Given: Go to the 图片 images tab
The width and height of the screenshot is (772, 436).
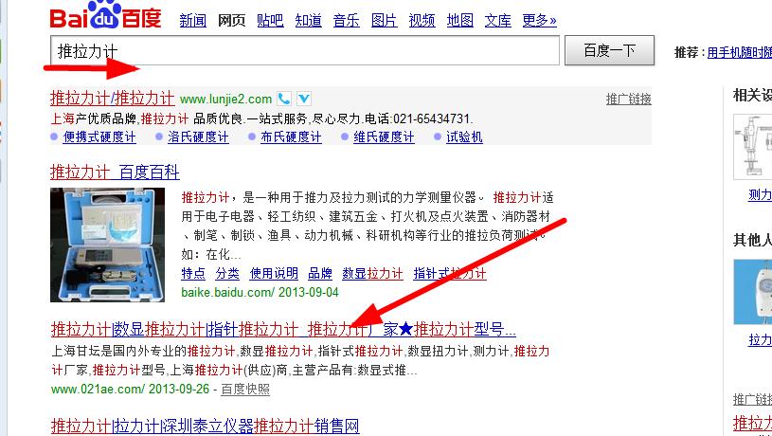Looking at the screenshot, I should coord(384,21).
